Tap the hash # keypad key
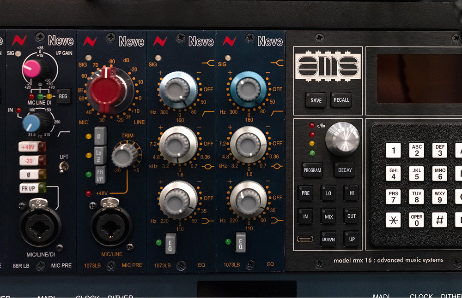The image size is (462, 298). (440, 220)
